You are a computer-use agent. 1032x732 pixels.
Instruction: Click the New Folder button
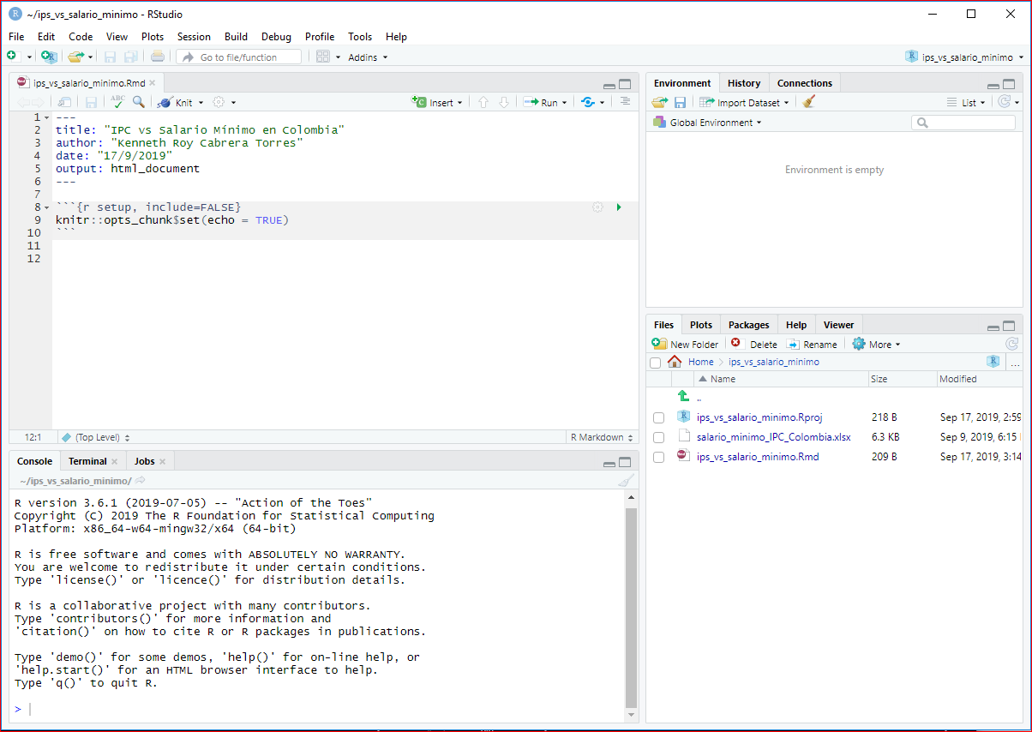(x=685, y=344)
